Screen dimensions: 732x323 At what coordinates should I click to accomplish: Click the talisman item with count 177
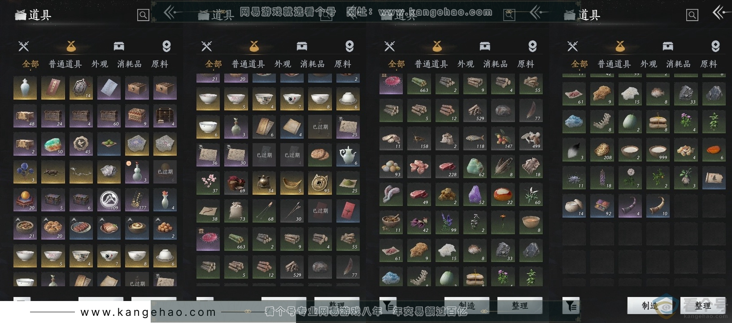(x=137, y=200)
